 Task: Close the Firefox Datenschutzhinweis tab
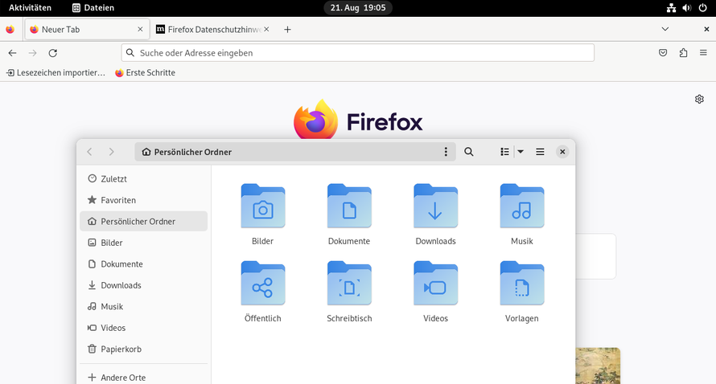(266, 29)
